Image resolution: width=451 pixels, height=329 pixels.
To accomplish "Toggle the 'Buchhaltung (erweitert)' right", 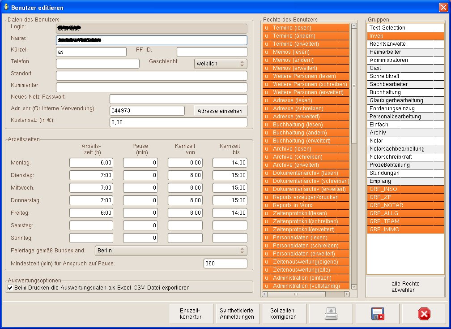I will (x=306, y=141).
